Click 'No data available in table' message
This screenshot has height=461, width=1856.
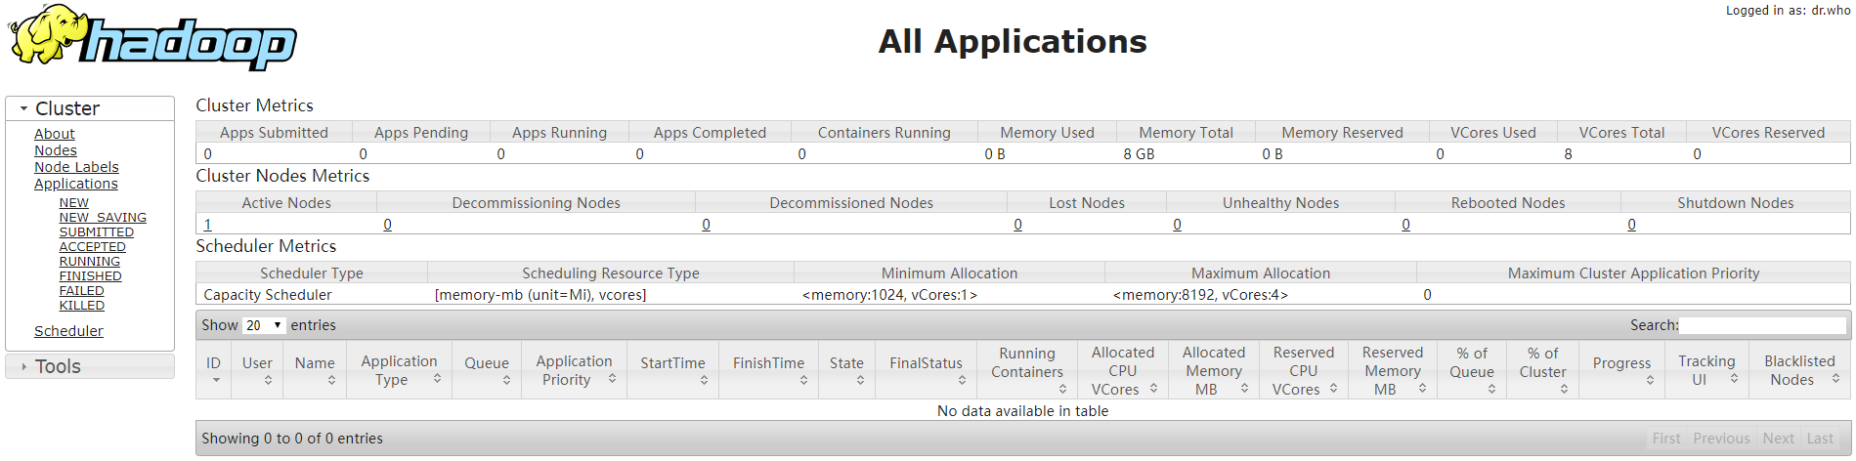(1022, 411)
